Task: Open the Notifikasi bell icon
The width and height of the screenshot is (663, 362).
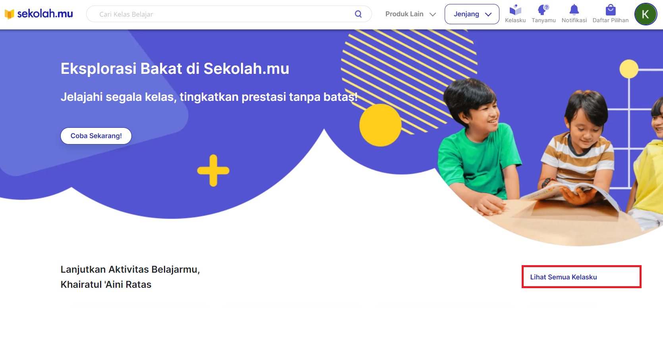Action: tap(574, 10)
